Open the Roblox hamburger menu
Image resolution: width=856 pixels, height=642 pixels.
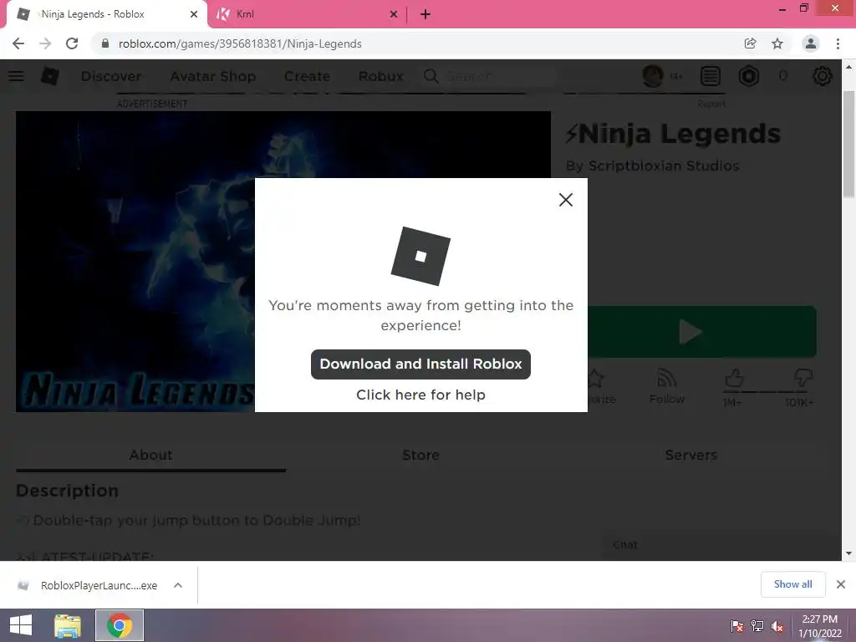(x=16, y=76)
